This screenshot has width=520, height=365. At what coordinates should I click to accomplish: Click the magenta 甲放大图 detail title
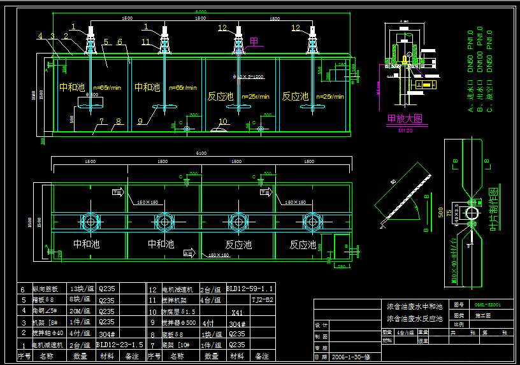(x=405, y=118)
